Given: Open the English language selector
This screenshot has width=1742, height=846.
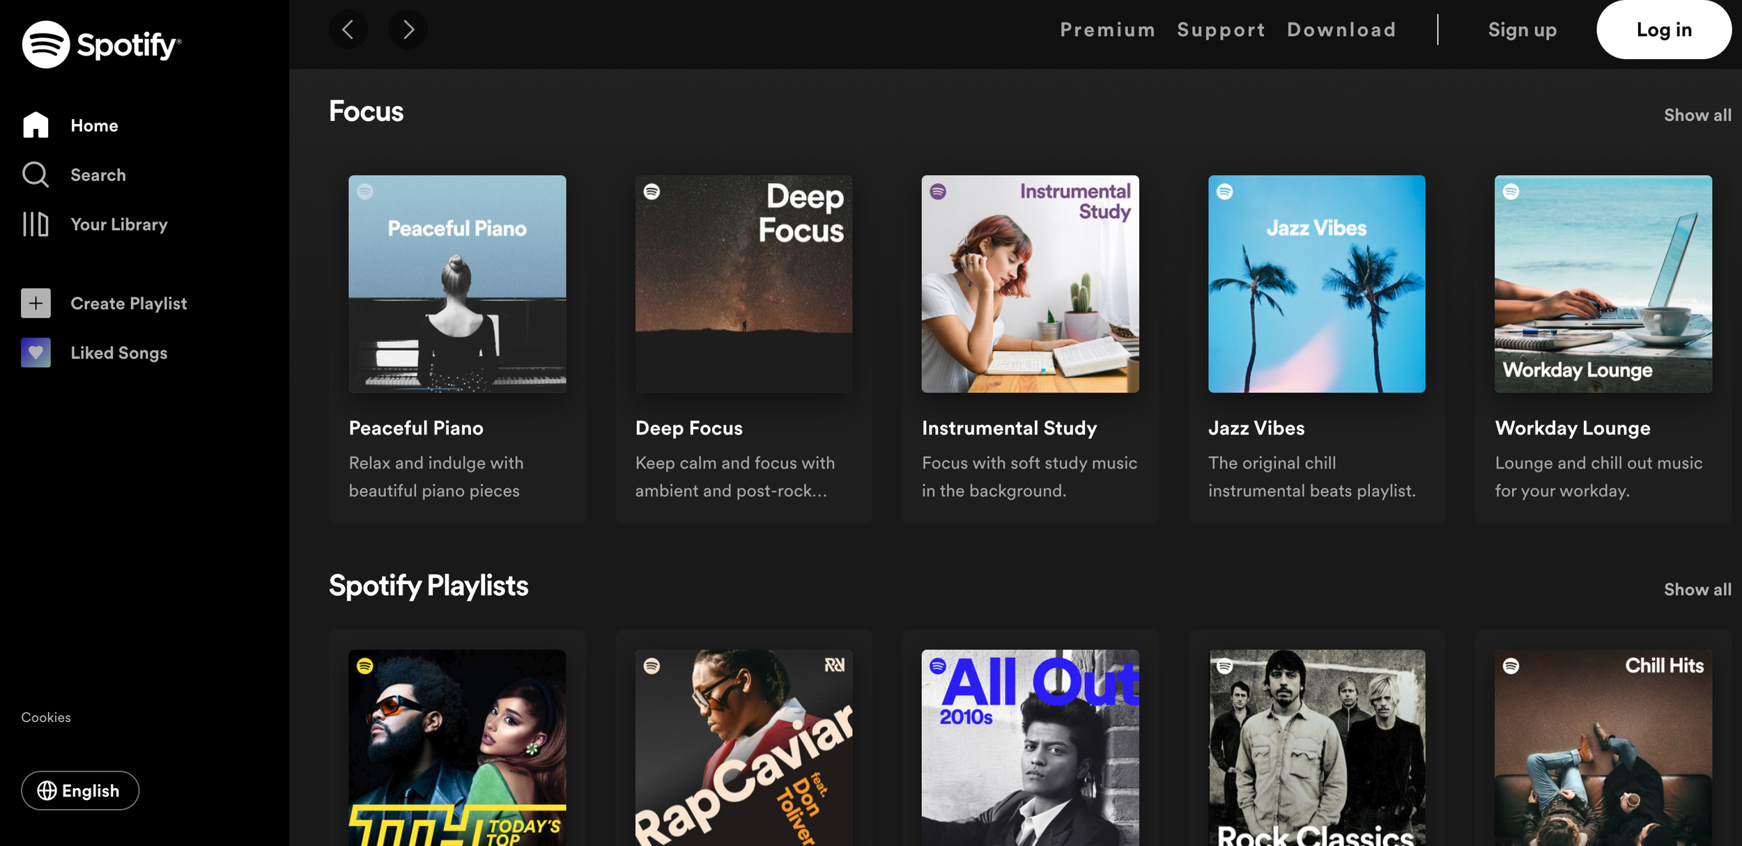Looking at the screenshot, I should 79,790.
